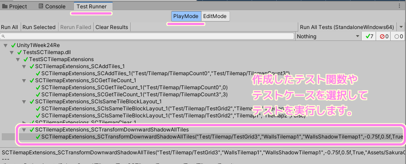
Task: Switch to PlayMode tests
Action: pos(186,16)
